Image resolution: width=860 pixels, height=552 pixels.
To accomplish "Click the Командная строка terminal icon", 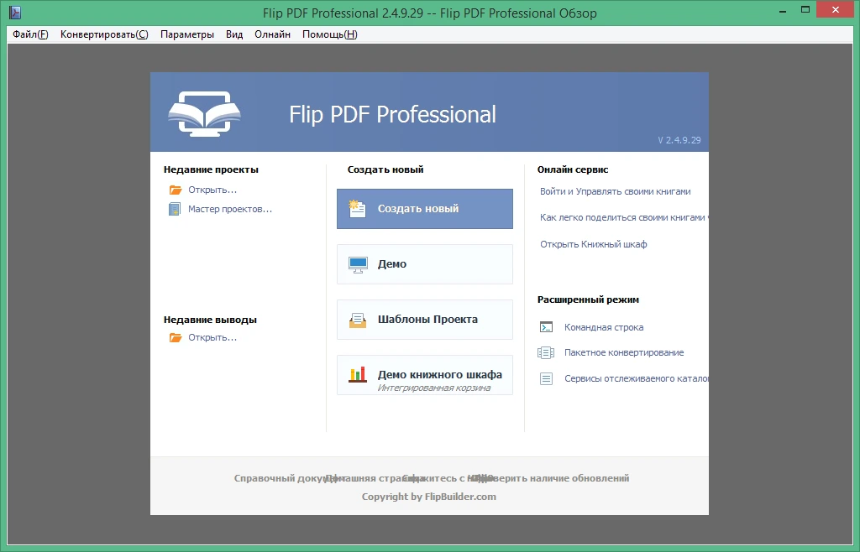I will click(546, 327).
